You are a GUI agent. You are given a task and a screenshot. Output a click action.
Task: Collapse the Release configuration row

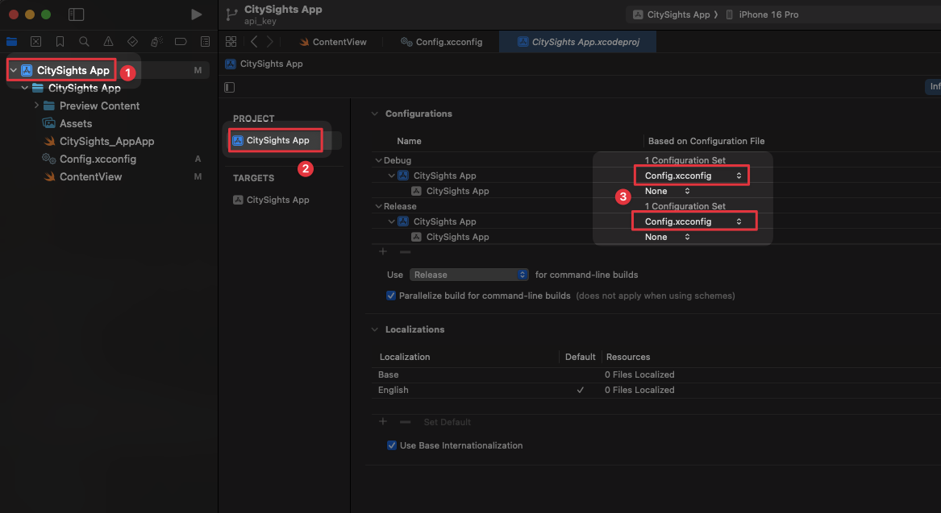[379, 206]
